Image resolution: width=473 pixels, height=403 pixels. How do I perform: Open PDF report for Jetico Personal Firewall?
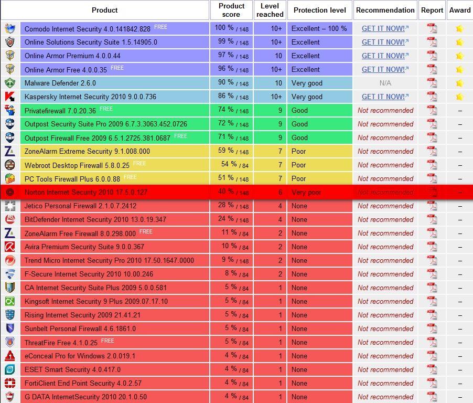pos(432,206)
